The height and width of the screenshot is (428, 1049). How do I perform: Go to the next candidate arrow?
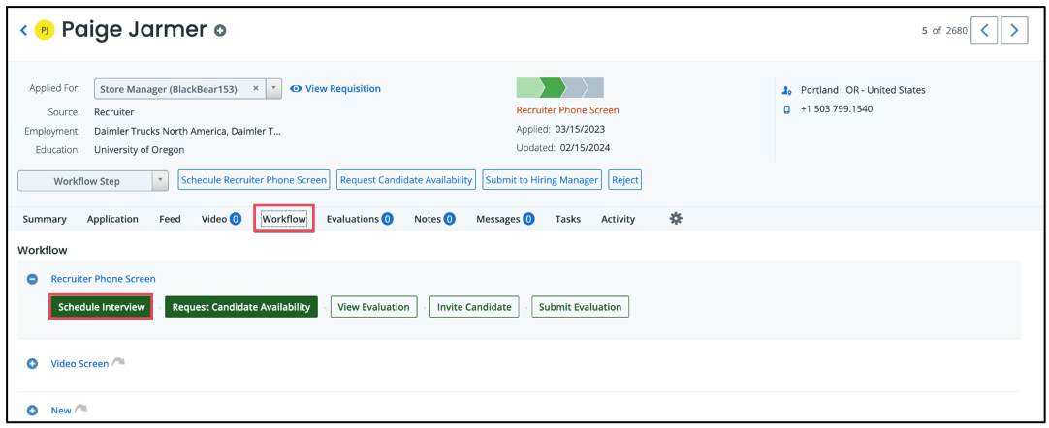pyautogui.click(x=1014, y=31)
